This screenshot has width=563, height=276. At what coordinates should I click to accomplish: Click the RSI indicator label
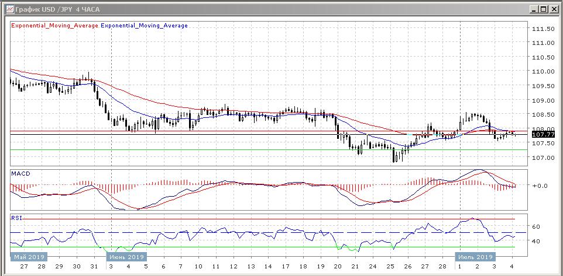pos(16,218)
